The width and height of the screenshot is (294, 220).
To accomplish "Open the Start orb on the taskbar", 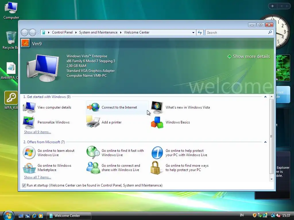I will [8, 215].
